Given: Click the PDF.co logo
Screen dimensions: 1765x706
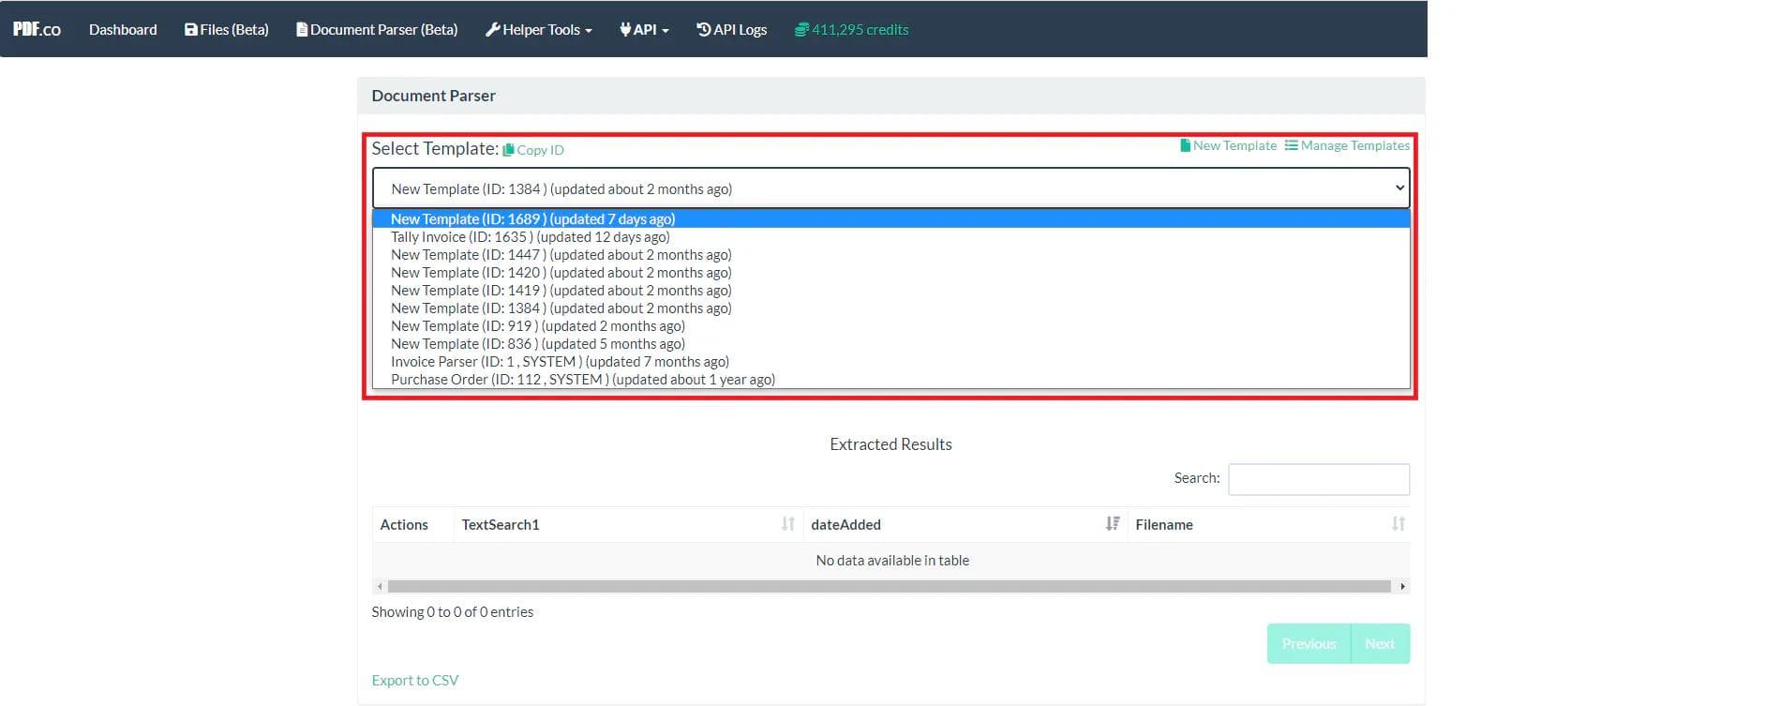Looking at the screenshot, I should [37, 29].
